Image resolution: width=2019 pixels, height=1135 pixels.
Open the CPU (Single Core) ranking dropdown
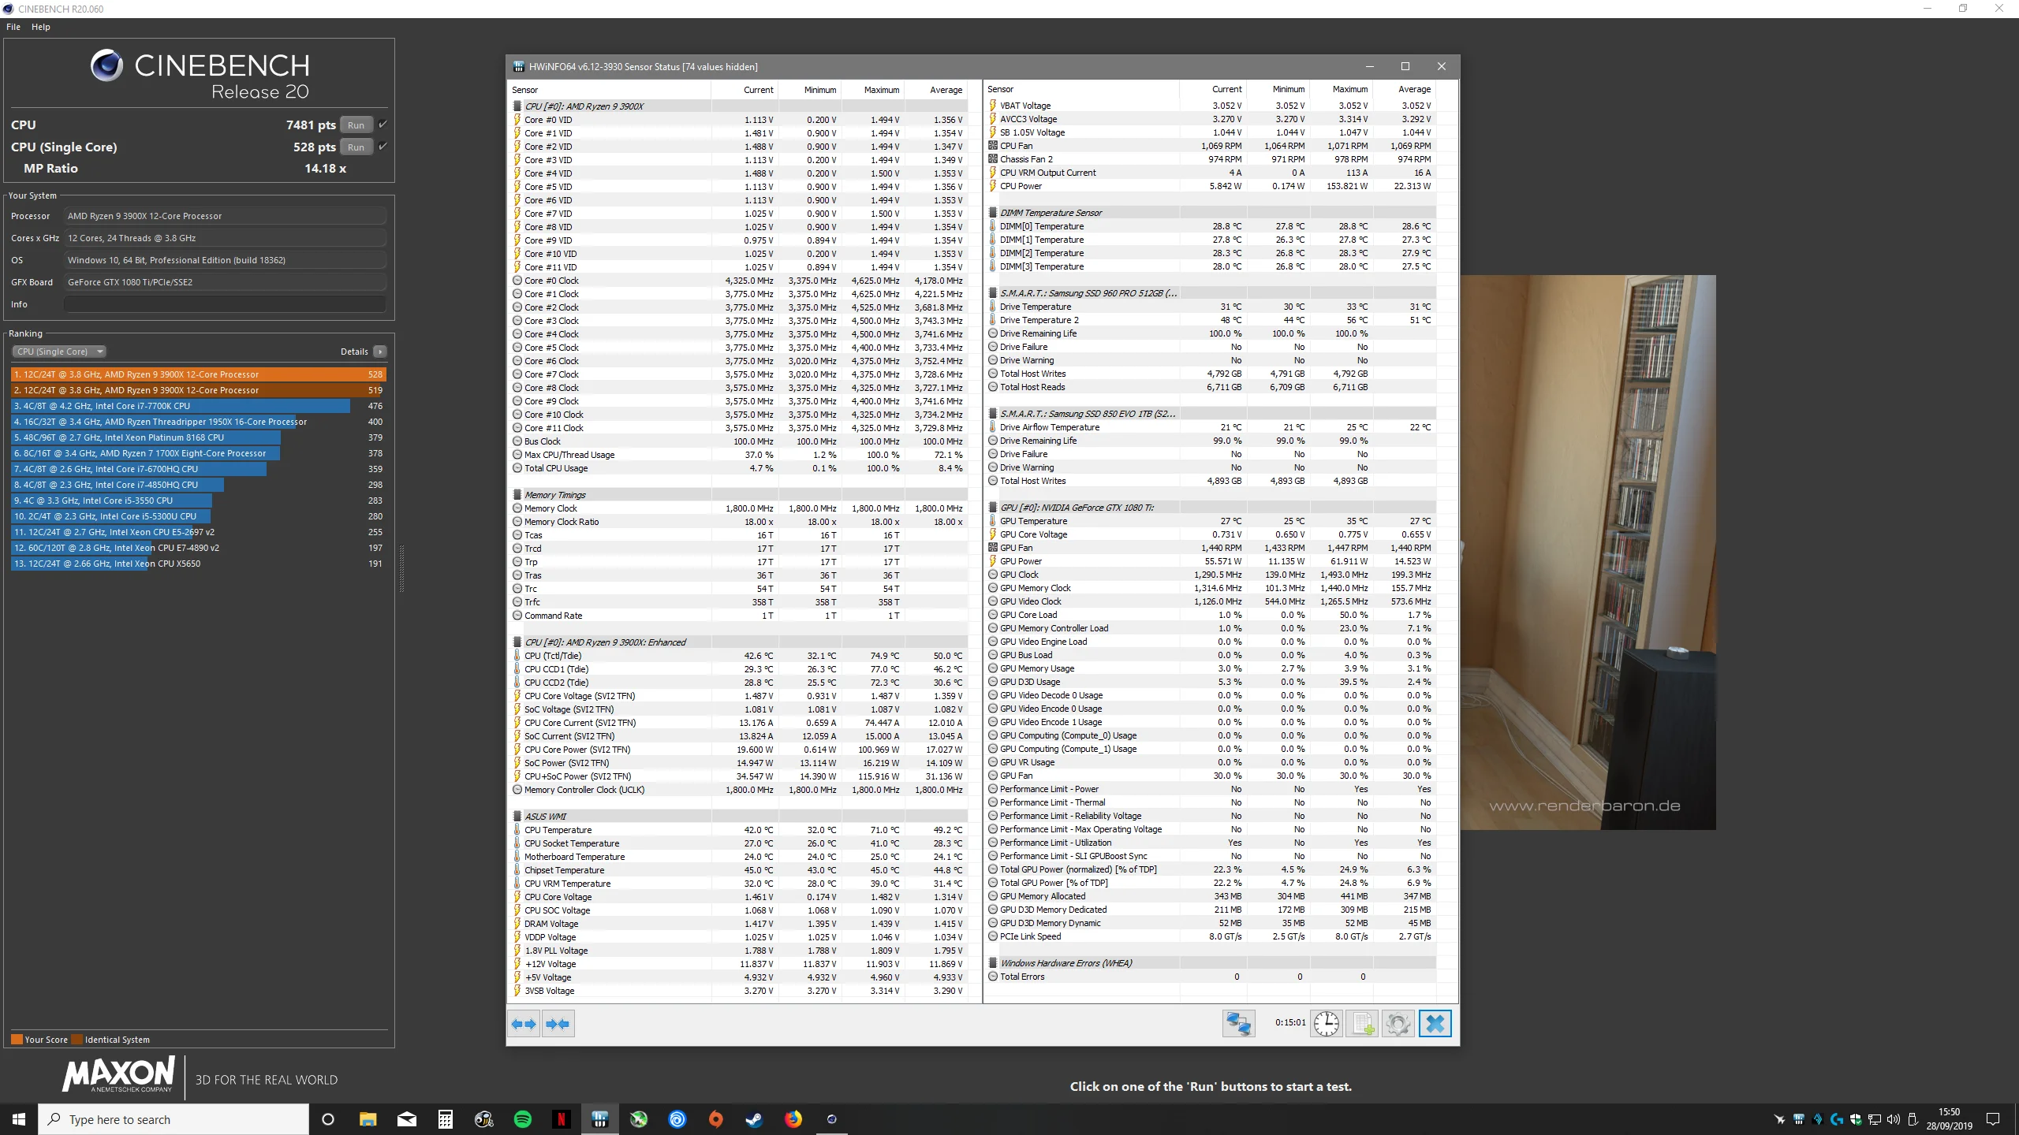(x=59, y=352)
